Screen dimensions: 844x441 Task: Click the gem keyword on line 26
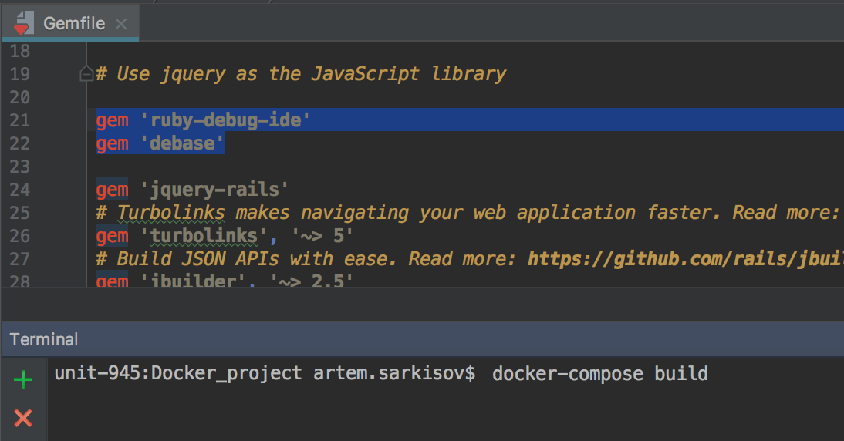pyautogui.click(x=112, y=236)
